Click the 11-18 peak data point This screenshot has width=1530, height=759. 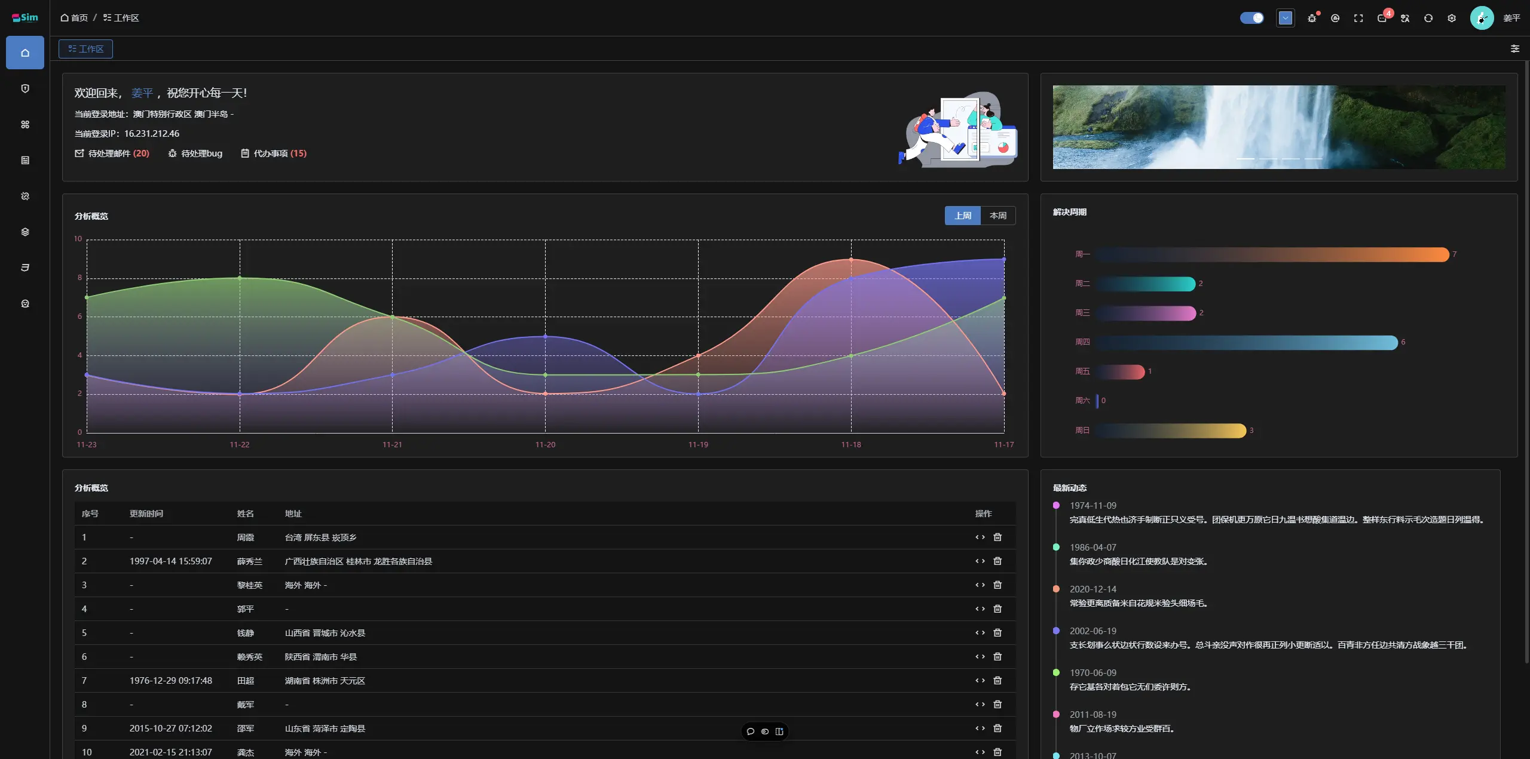[851, 260]
